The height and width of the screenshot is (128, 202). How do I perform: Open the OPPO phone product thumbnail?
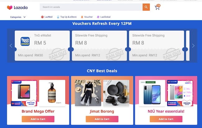(152, 93)
